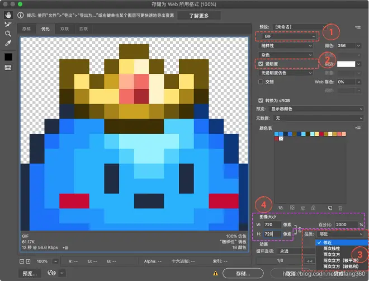The width and height of the screenshot is (369, 281).
Task: Toggle the constrain proportions link icon
Action: pyautogui.click(x=300, y=230)
